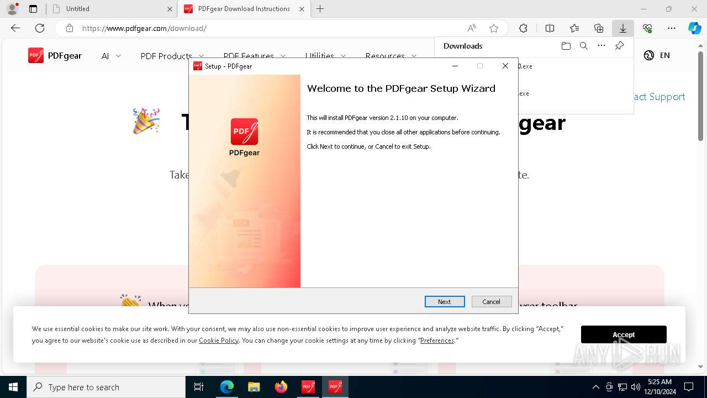Minimize the Setup - PDFgear window

455,66
